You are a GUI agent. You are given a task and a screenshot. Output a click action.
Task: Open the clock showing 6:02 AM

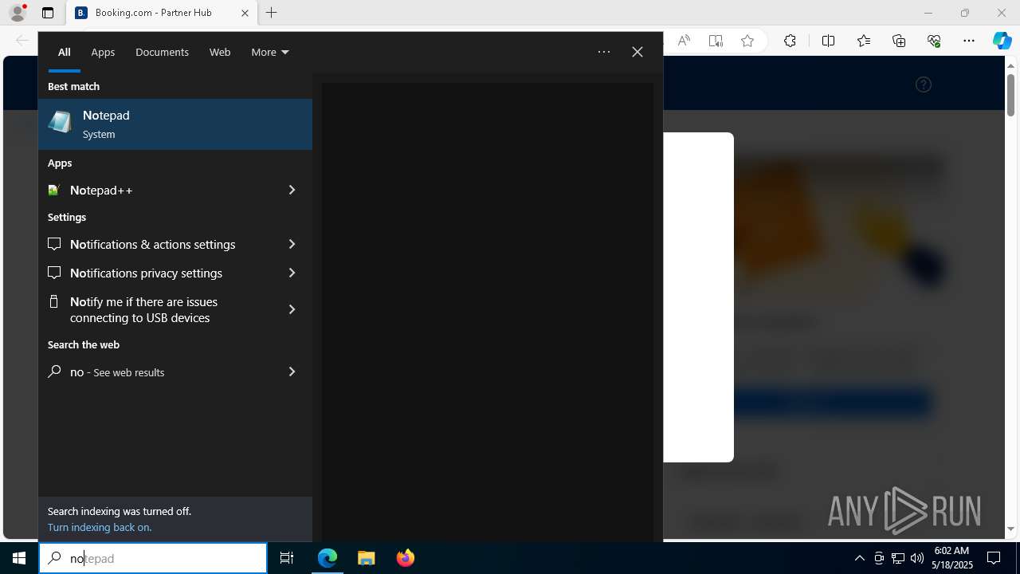click(x=952, y=558)
